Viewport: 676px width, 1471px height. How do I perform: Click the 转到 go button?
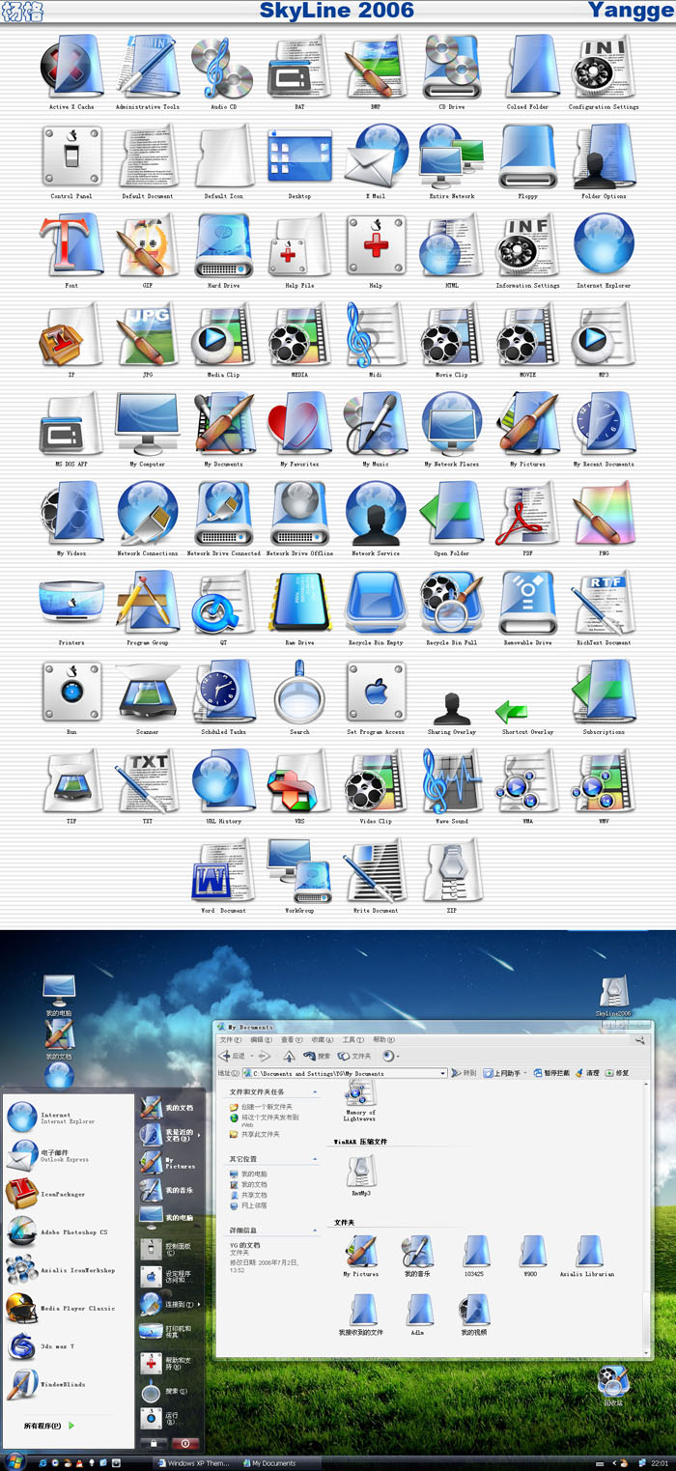(x=465, y=1073)
